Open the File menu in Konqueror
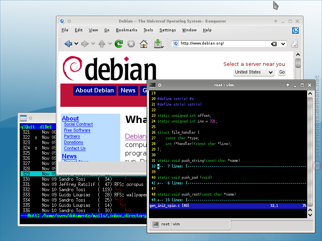 [65, 30]
